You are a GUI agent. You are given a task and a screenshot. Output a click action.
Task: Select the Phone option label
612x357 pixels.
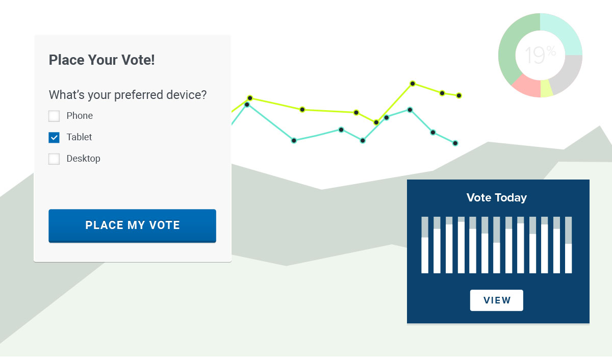pos(80,116)
